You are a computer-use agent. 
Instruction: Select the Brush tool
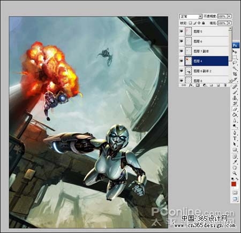(235, 92)
